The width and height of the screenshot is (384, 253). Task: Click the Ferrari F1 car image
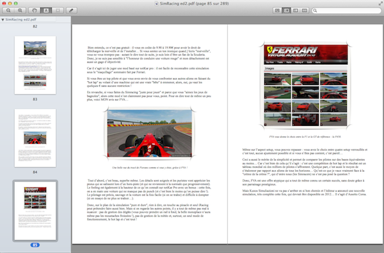pyautogui.click(x=149, y=134)
